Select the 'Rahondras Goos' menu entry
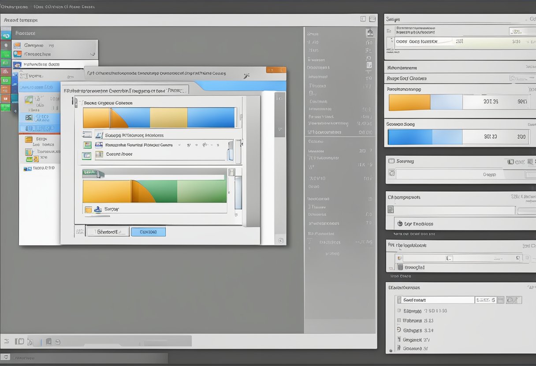The image size is (536, 366). 41,64
